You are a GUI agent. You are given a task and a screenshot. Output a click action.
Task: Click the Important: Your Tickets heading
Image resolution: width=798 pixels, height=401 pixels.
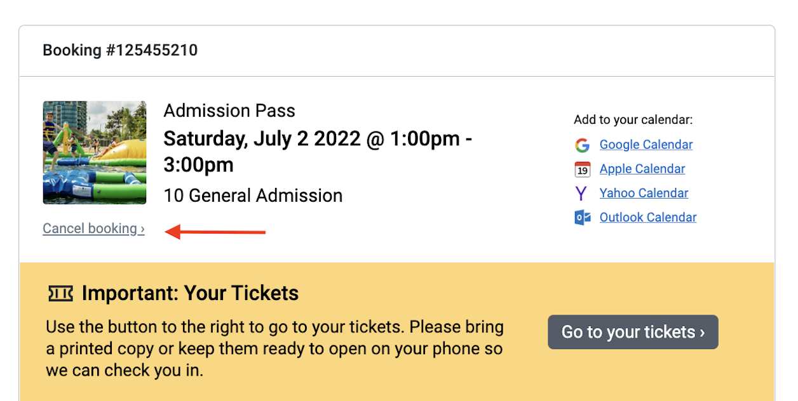(x=190, y=293)
